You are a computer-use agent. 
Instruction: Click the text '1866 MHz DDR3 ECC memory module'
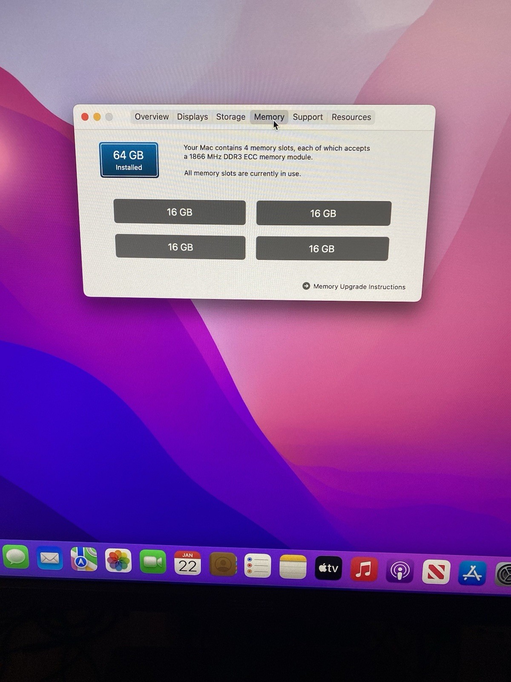[x=251, y=157]
